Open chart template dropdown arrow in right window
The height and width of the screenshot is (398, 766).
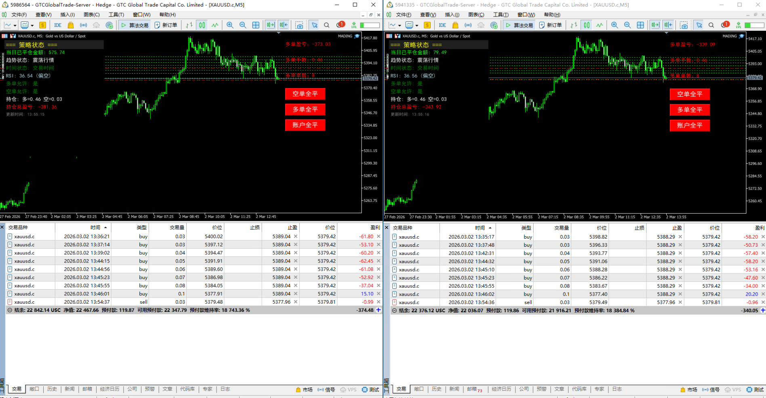(417, 25)
